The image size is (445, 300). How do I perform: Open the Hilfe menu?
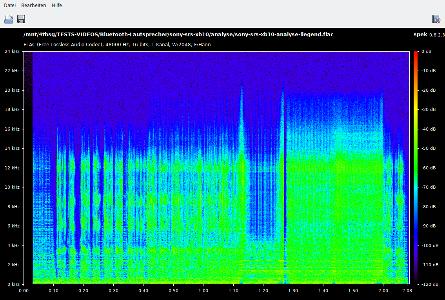point(57,5)
